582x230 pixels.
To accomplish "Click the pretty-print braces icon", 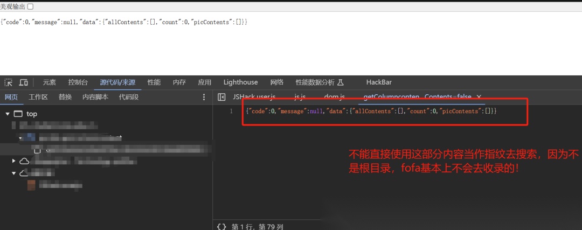I will point(221,226).
